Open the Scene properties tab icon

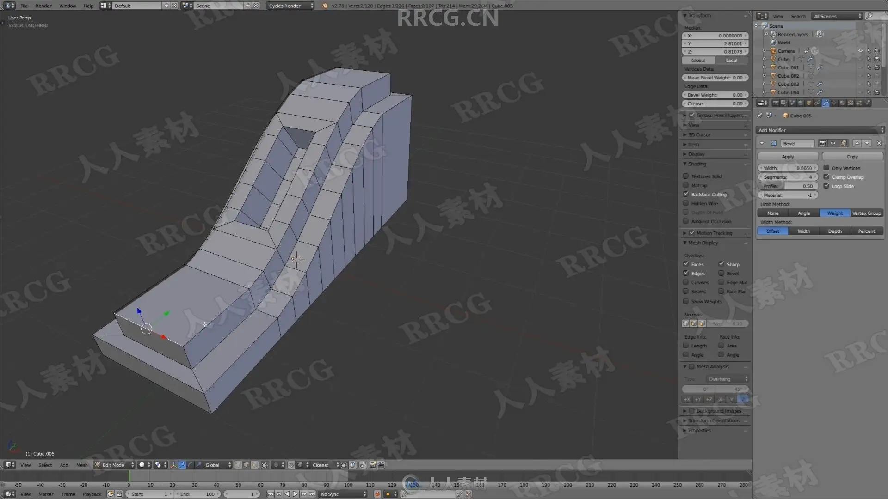click(x=792, y=103)
